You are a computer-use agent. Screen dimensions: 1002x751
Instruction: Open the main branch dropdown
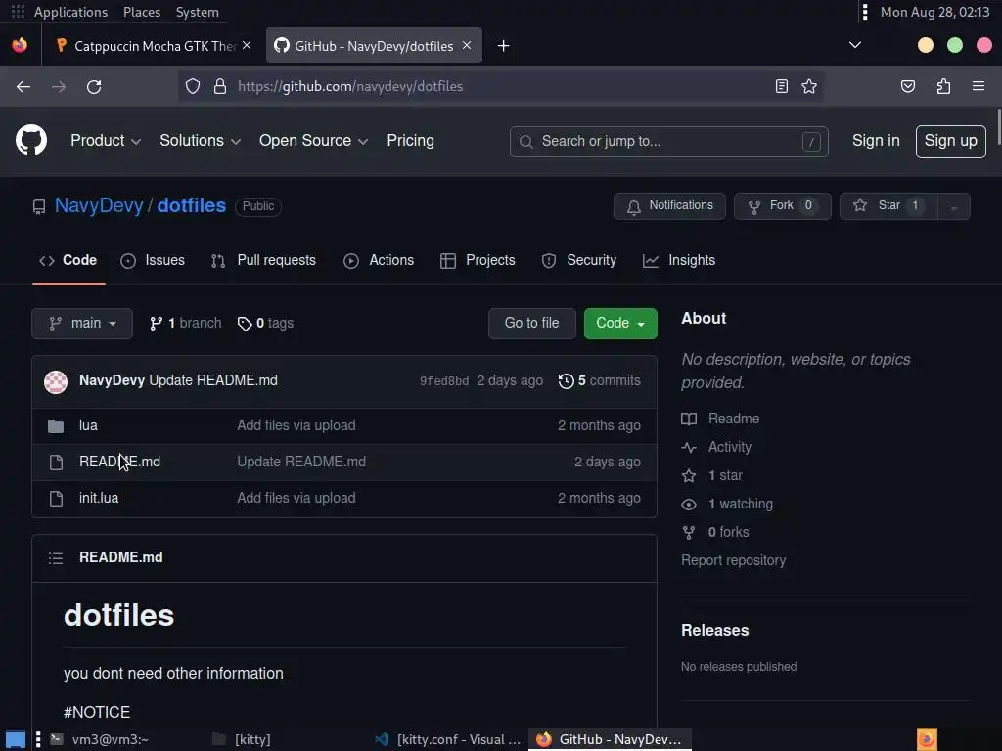click(x=82, y=323)
